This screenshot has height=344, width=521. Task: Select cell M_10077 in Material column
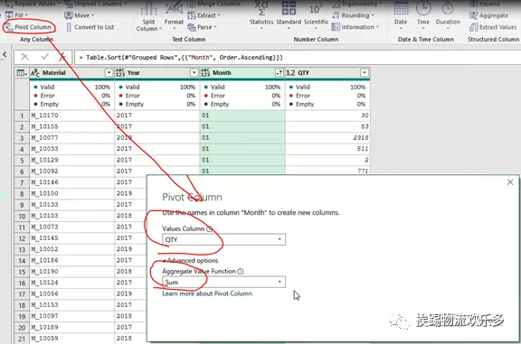(71, 137)
